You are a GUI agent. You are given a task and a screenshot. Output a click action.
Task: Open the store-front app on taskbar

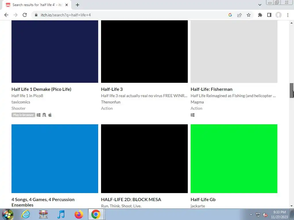click(x=43, y=214)
